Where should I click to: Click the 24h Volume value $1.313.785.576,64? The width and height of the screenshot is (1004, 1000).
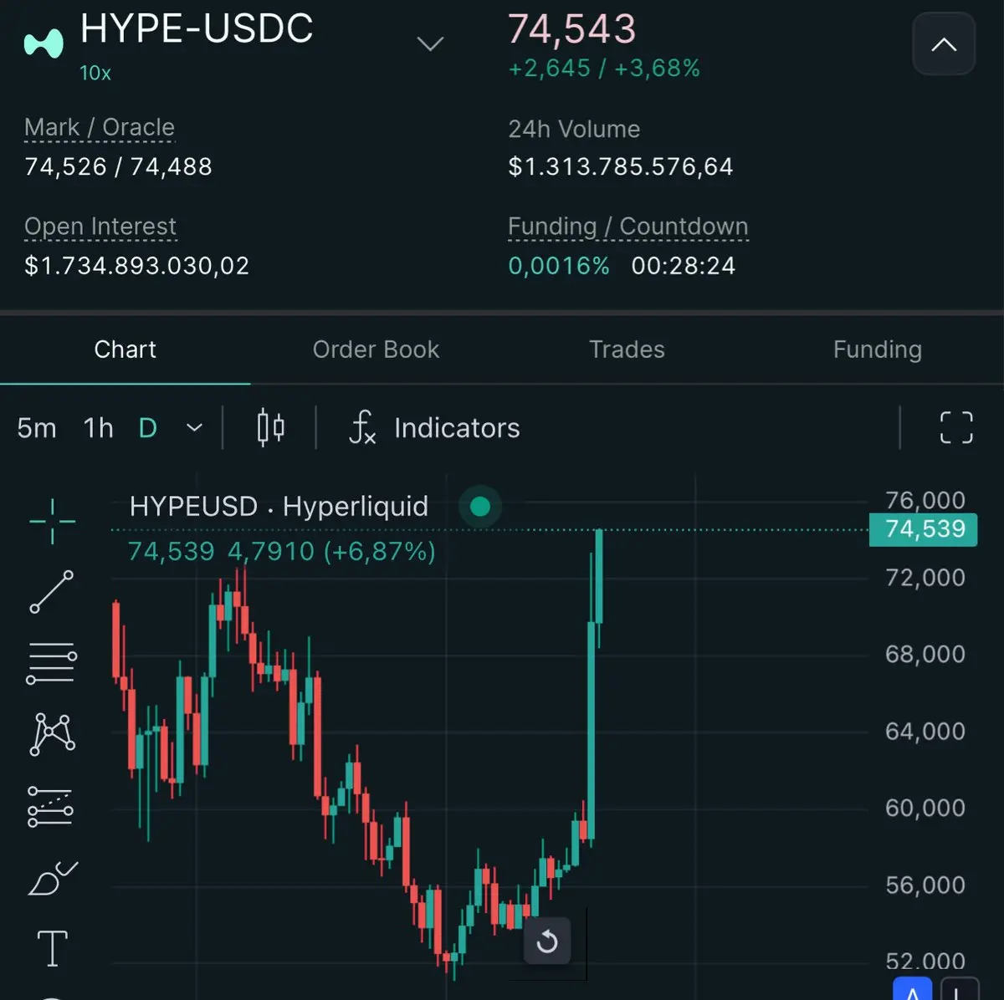621,166
